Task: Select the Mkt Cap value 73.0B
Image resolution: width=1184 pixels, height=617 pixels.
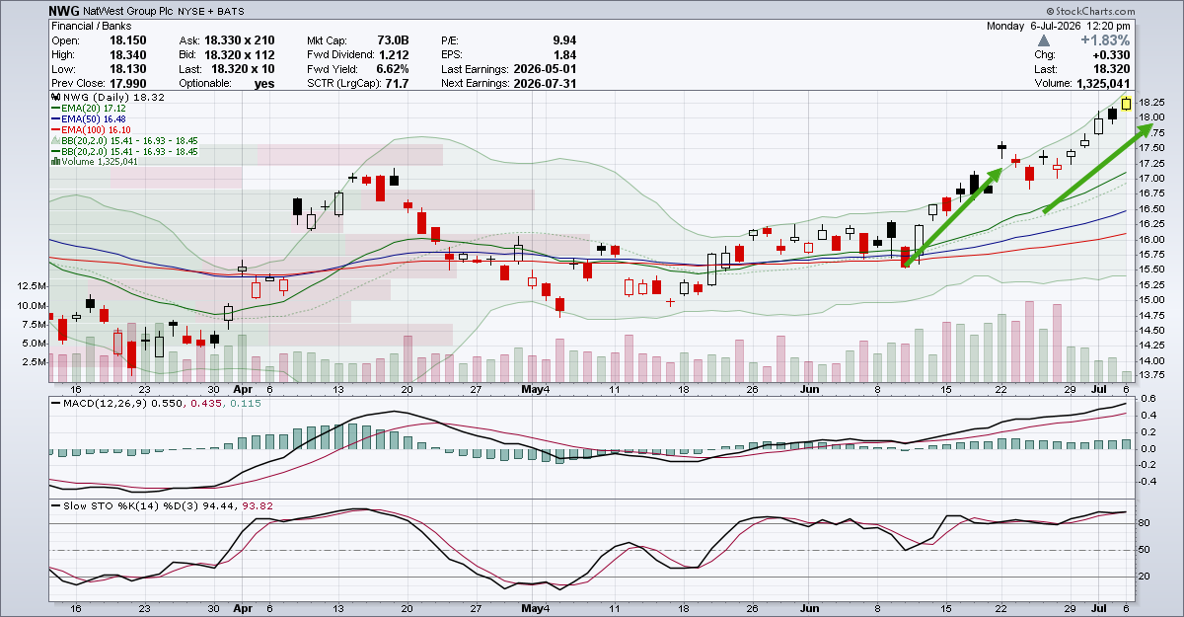Action: [393, 40]
